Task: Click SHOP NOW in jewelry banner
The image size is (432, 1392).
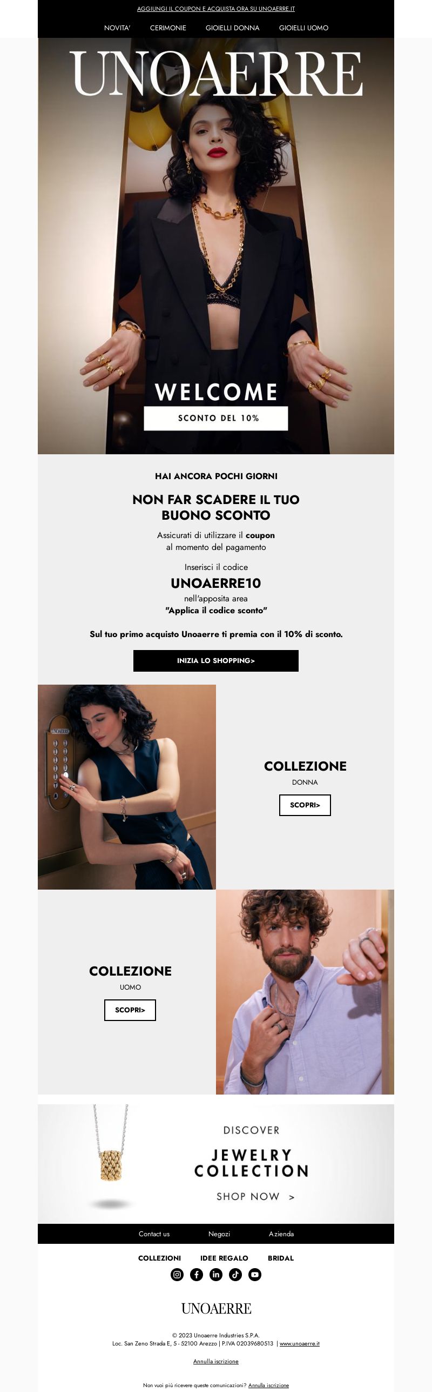Action: click(255, 1197)
